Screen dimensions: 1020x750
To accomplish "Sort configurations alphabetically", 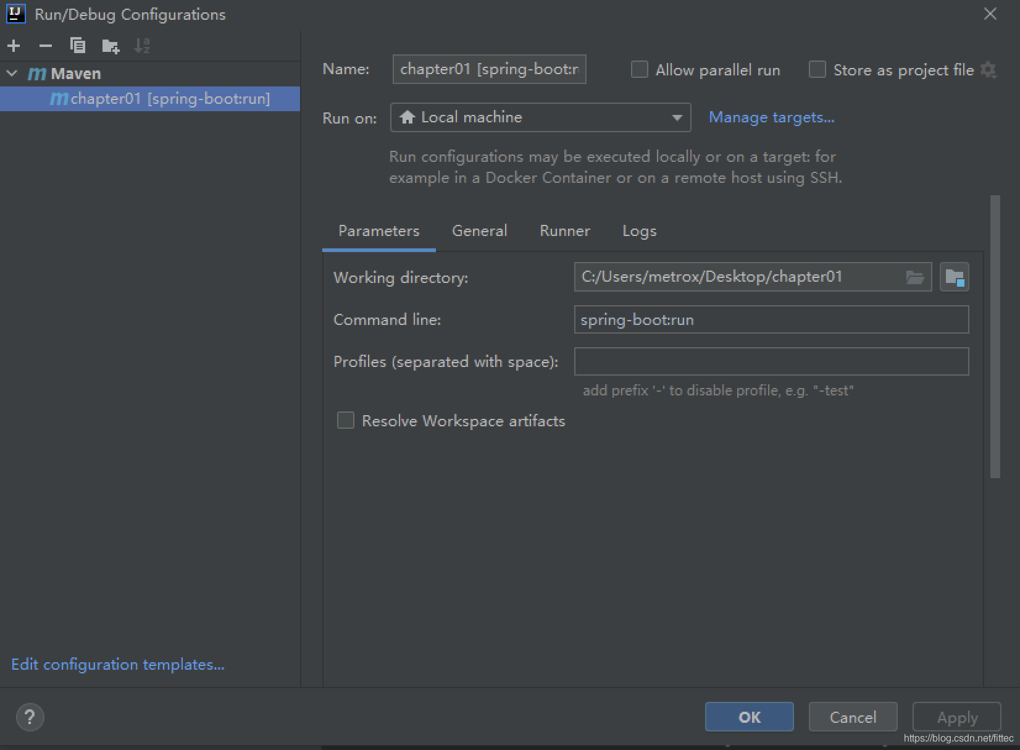I will tap(142, 46).
